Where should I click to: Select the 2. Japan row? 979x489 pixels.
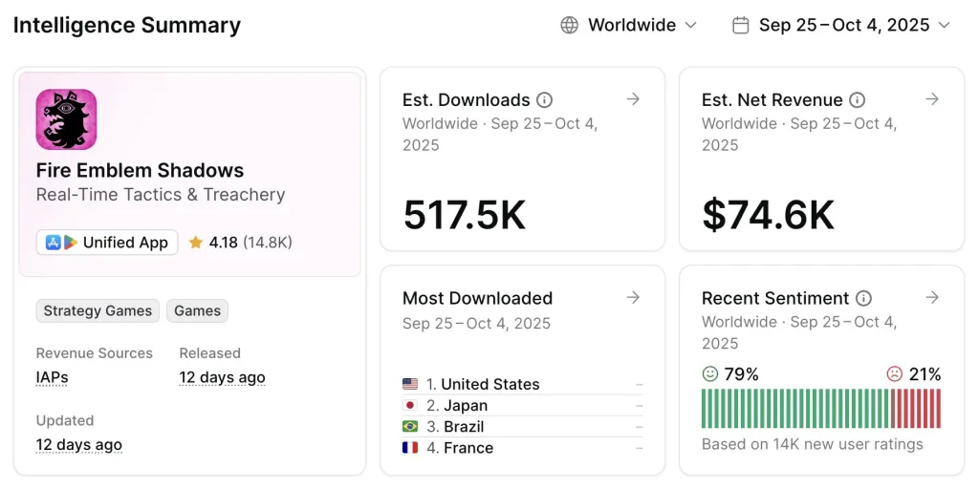point(523,405)
